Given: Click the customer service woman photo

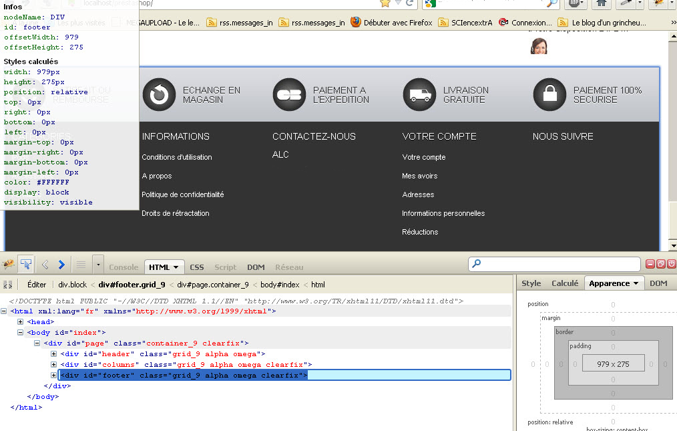Looking at the screenshot, I should [x=538, y=46].
